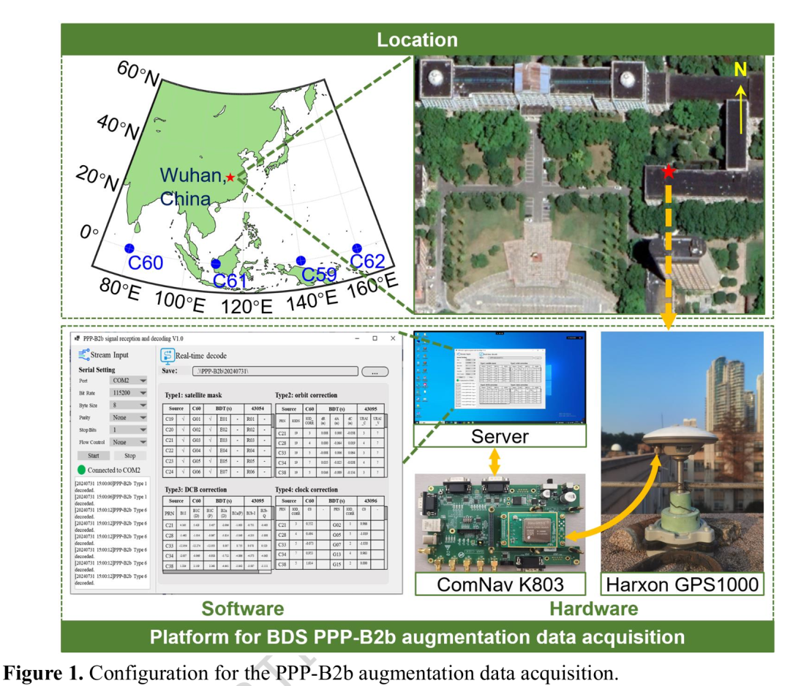Click the Server desktop screenshot thumbnail
The image size is (790, 686).
(x=500, y=377)
